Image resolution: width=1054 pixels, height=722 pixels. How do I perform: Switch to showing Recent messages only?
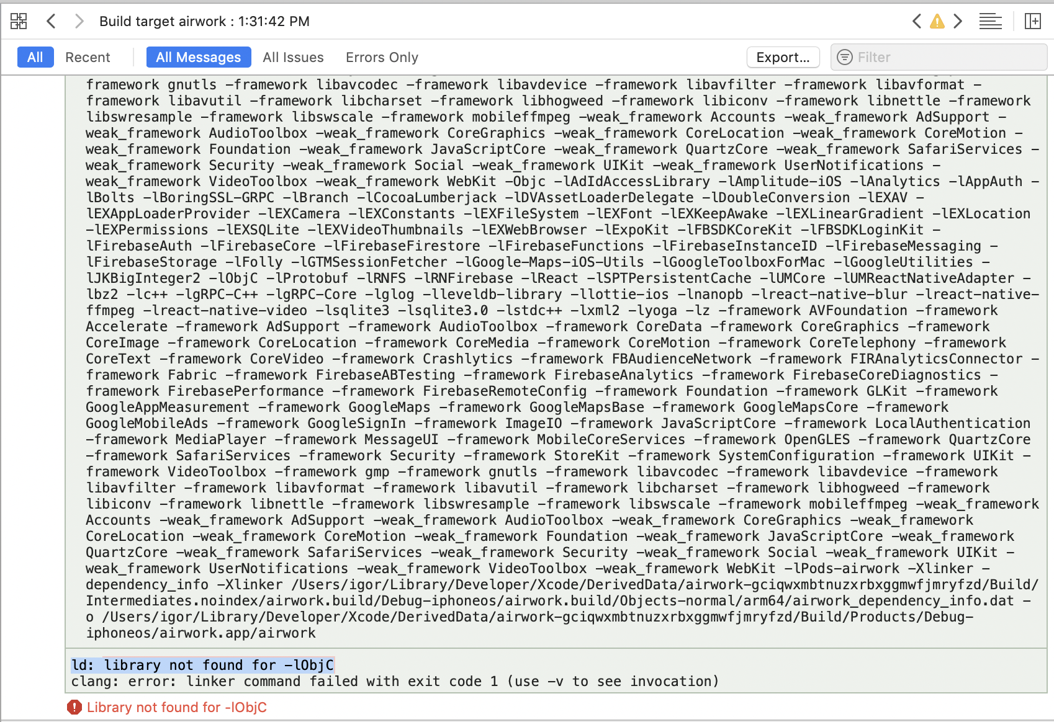click(88, 57)
